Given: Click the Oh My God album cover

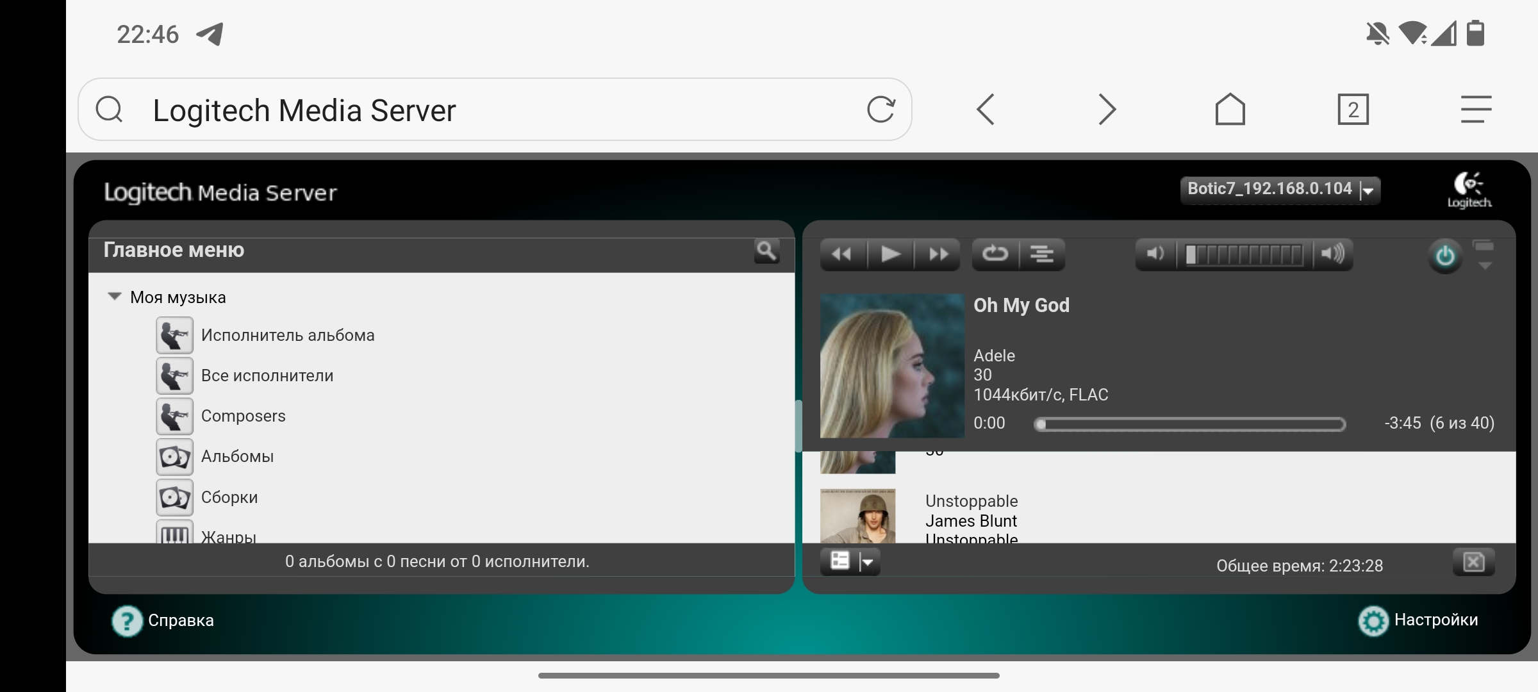Looking at the screenshot, I should (x=892, y=366).
